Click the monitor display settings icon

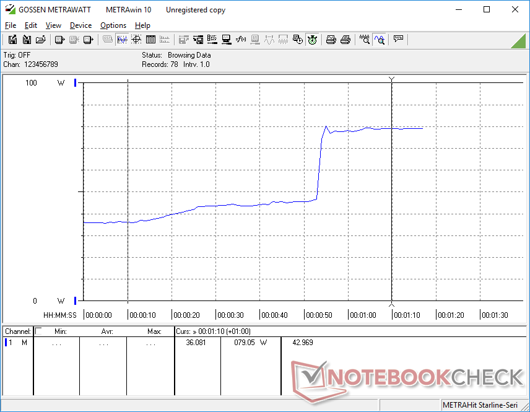[x=226, y=40]
